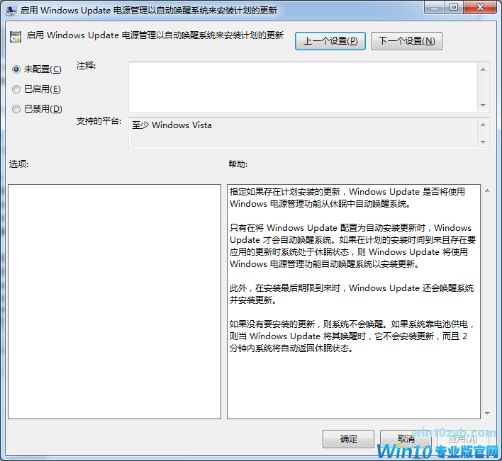502x461 pixels.
Task: Click the empty 选项 options pane
Action: click(x=115, y=302)
